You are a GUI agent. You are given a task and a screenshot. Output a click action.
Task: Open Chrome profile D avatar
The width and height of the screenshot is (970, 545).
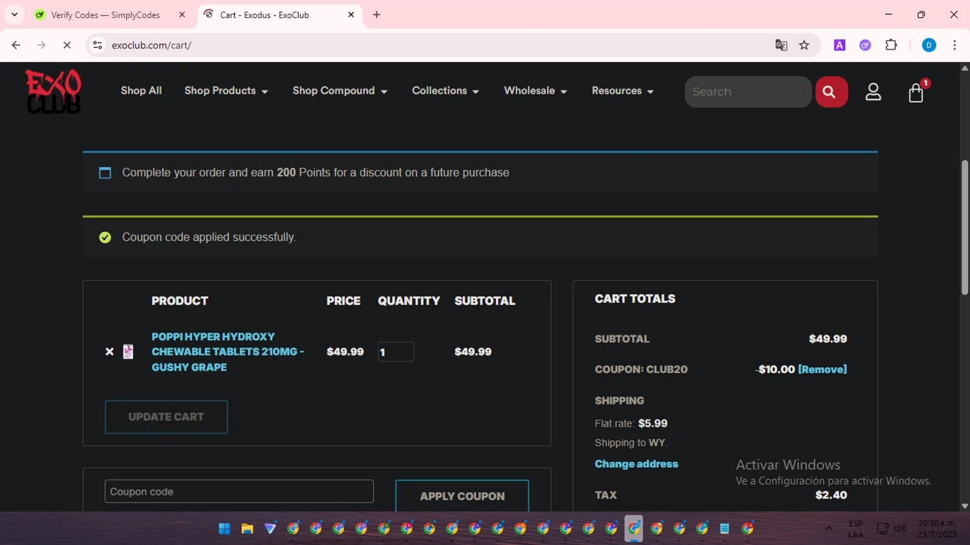click(x=929, y=45)
